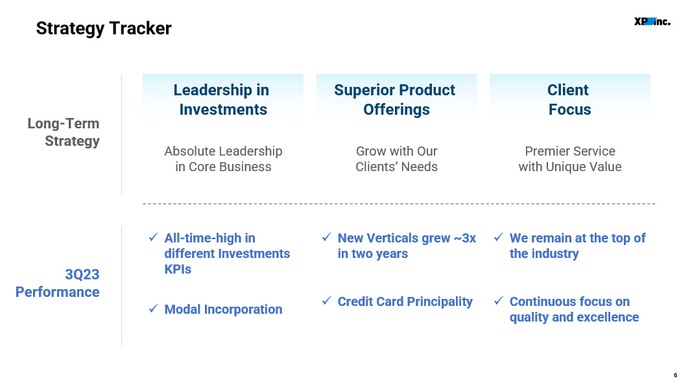Viewport: 690px width, 387px height.
Task: Click checkmark beside Credit Card Principality
Action: click(327, 301)
